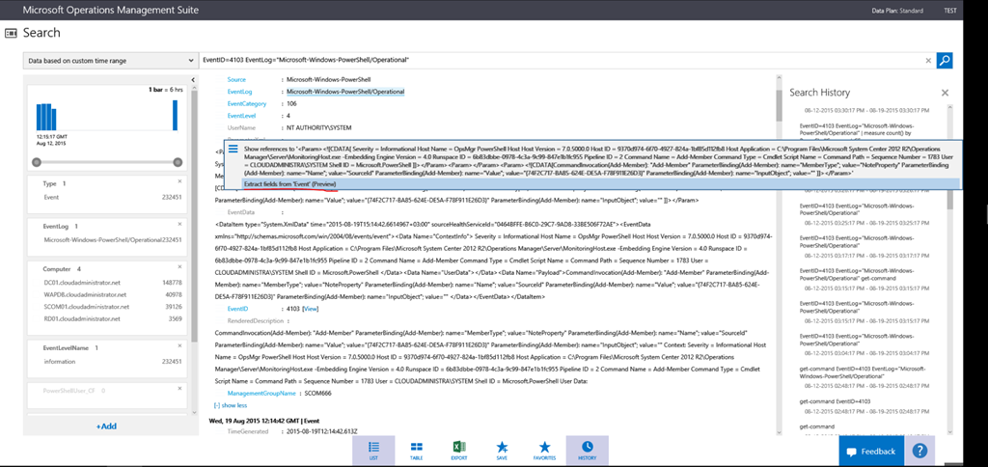
Task: Click the +Add filter button
Action: pos(106,426)
